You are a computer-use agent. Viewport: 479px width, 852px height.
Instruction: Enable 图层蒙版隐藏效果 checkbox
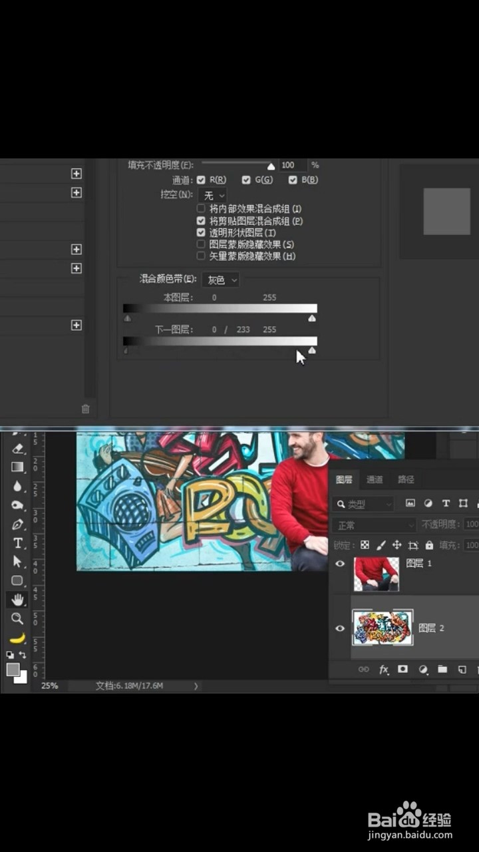201,244
